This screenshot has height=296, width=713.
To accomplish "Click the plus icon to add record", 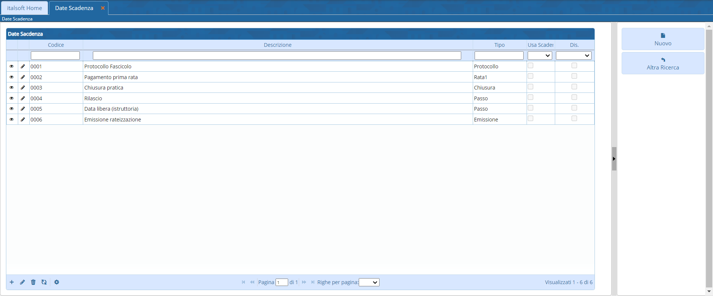I will click(12, 282).
